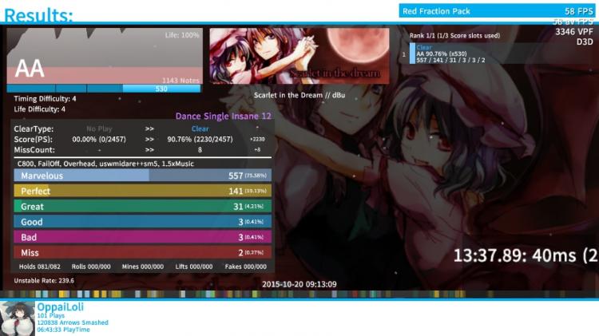Click the Good judgment bar
Screen dimensions: 599x336
pos(142,222)
